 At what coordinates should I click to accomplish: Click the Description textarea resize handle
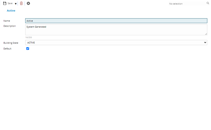click(206, 34)
